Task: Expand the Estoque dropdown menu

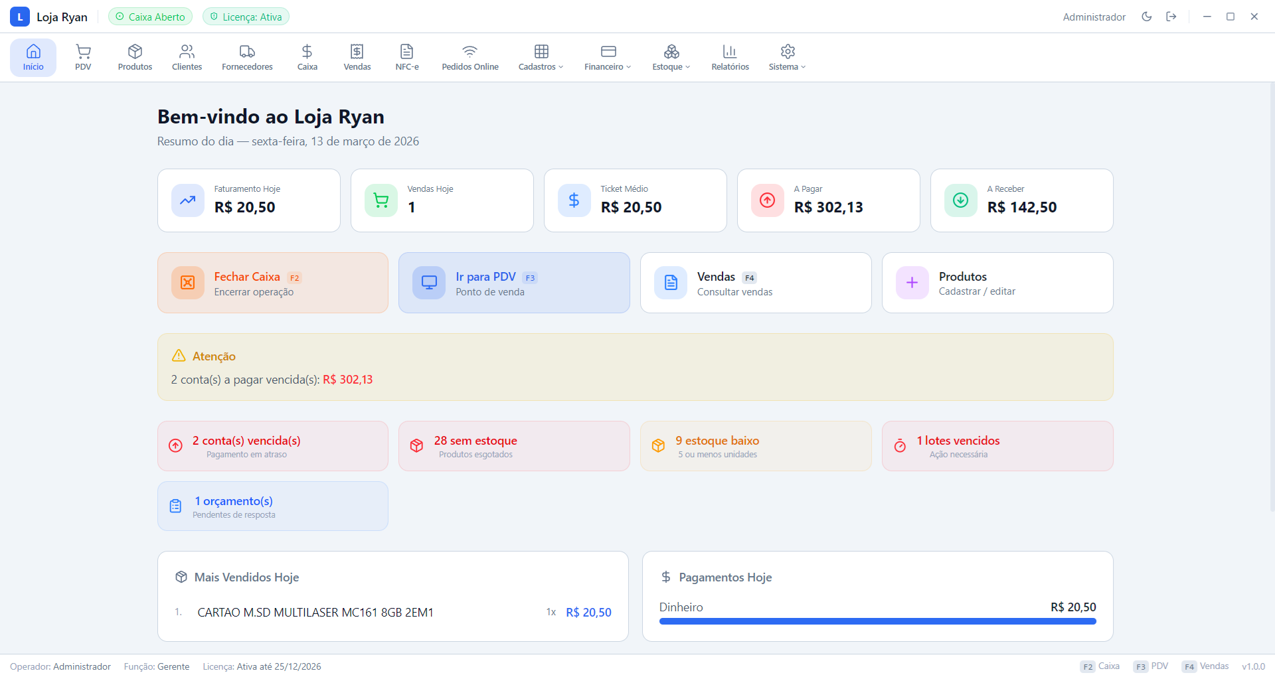Action: [x=671, y=57]
